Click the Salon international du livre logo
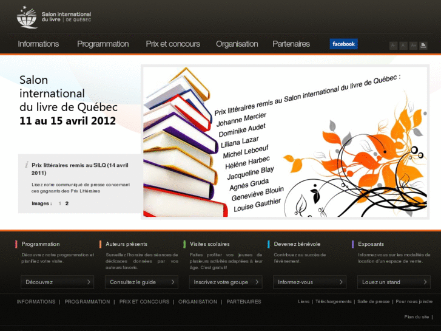The width and height of the screenshot is (441, 331). tap(54, 17)
